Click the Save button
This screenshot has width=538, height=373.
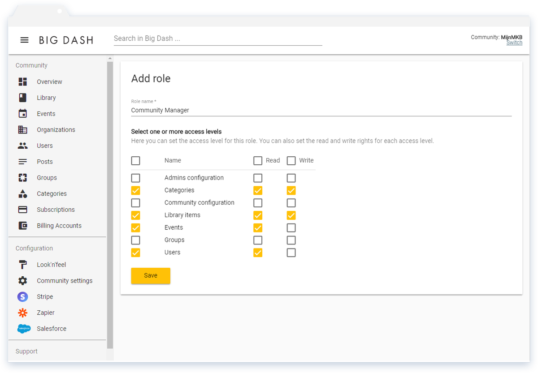[151, 276]
